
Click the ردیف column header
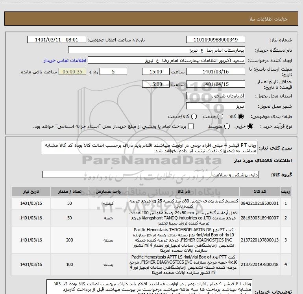point(286,192)
